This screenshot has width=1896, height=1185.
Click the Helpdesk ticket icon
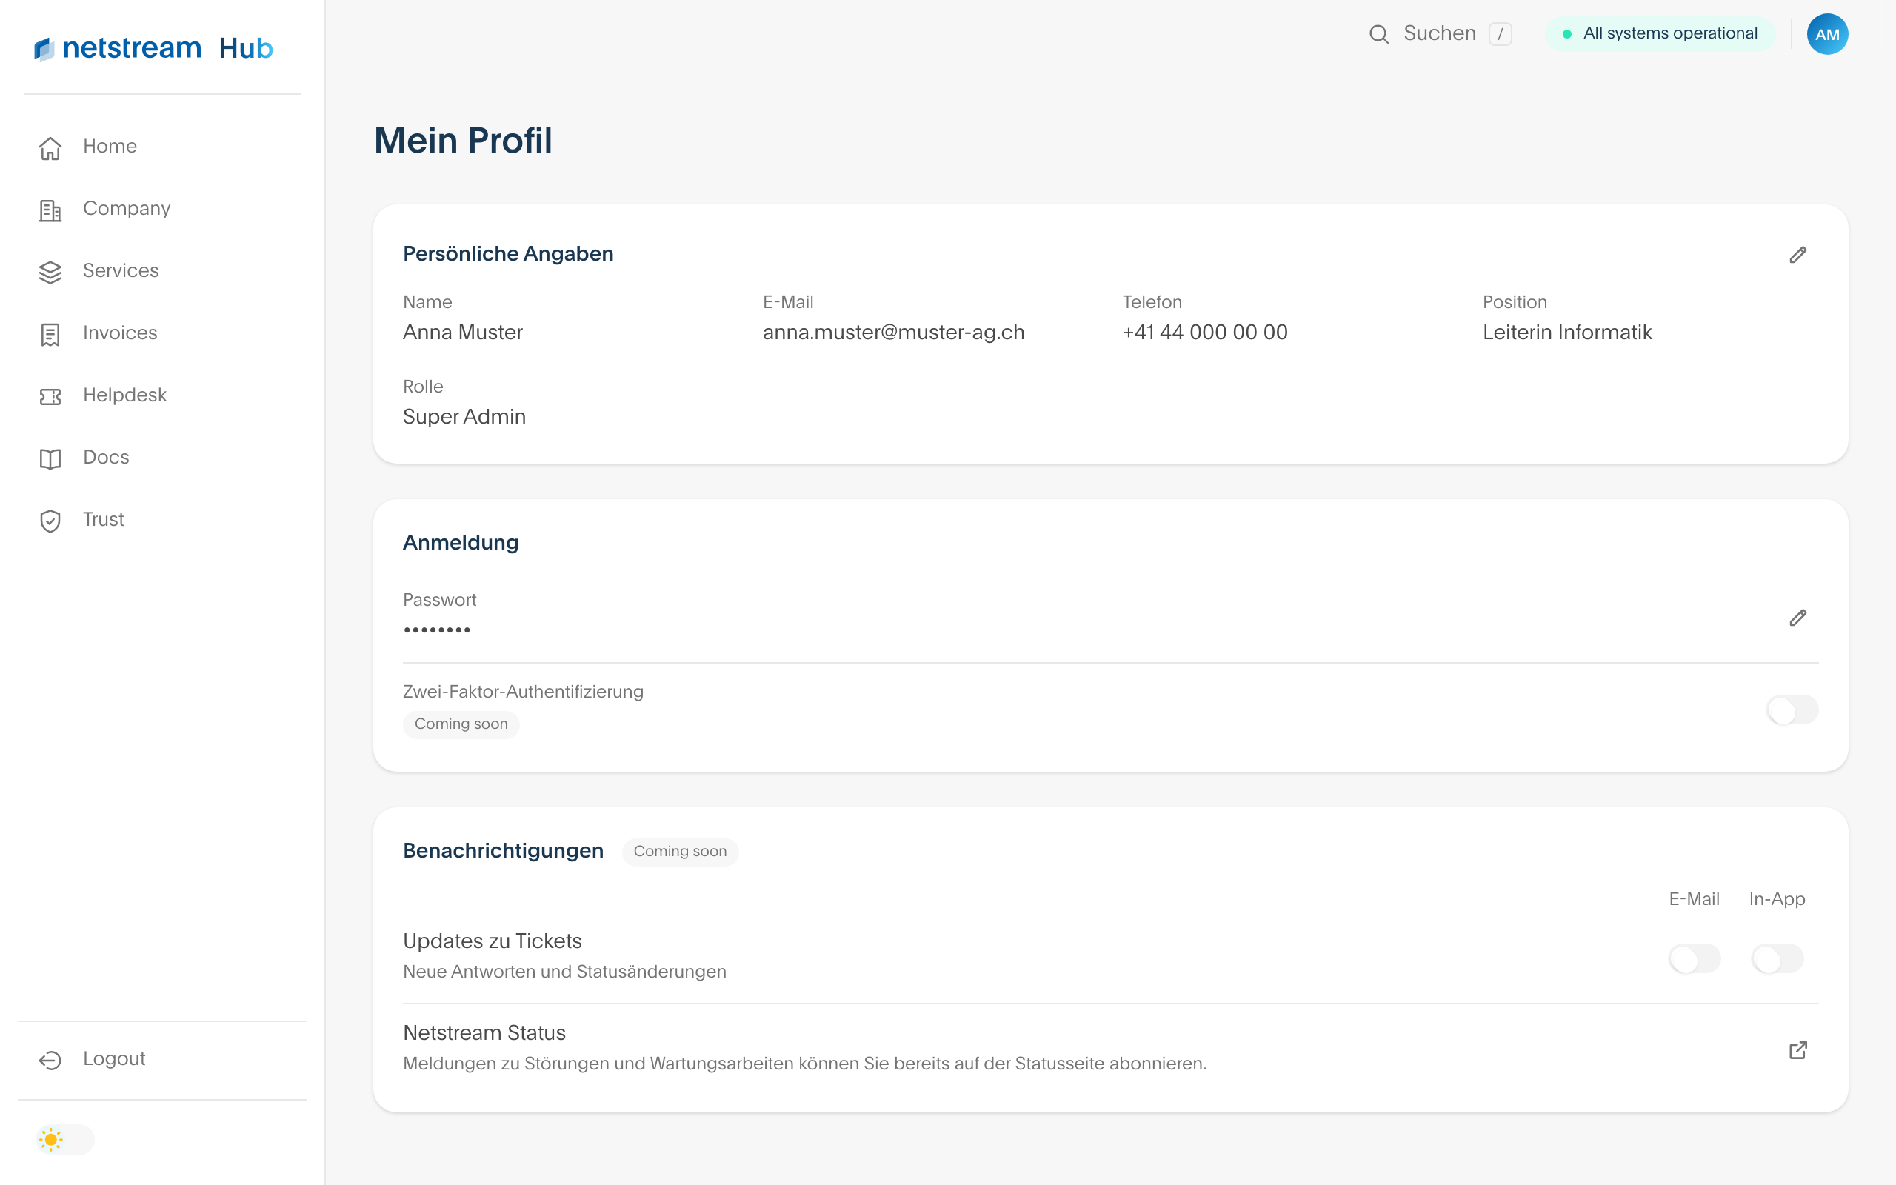point(50,396)
